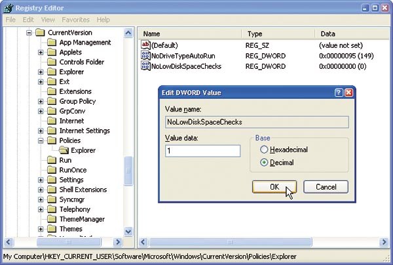Expand the Explorer node under CurrentVersion
Viewport: 393px width, 265px height.
(41, 71)
